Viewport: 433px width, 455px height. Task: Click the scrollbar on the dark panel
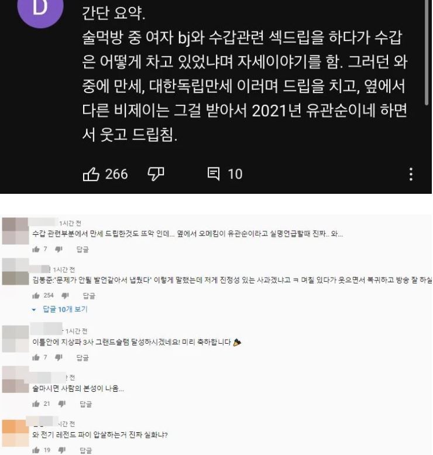426,52
